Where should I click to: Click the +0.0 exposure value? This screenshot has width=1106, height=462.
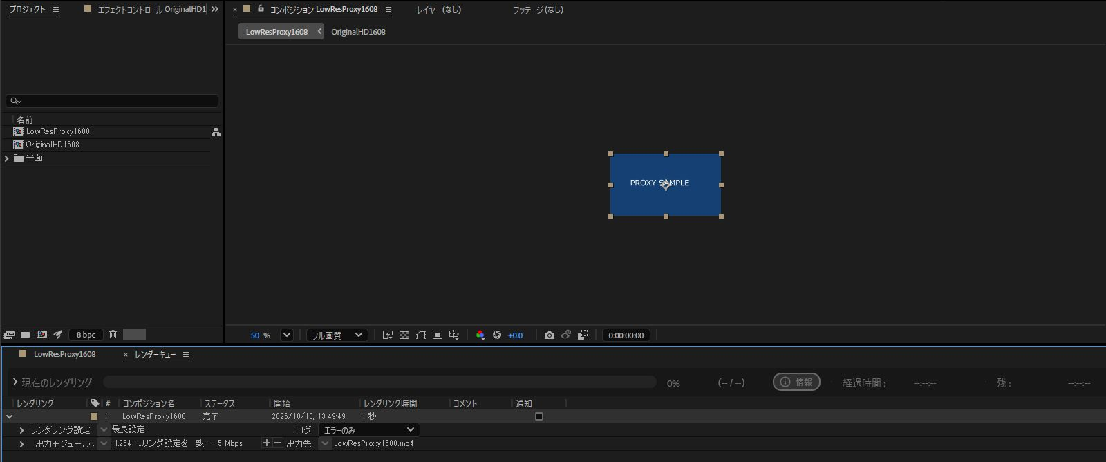[516, 335]
